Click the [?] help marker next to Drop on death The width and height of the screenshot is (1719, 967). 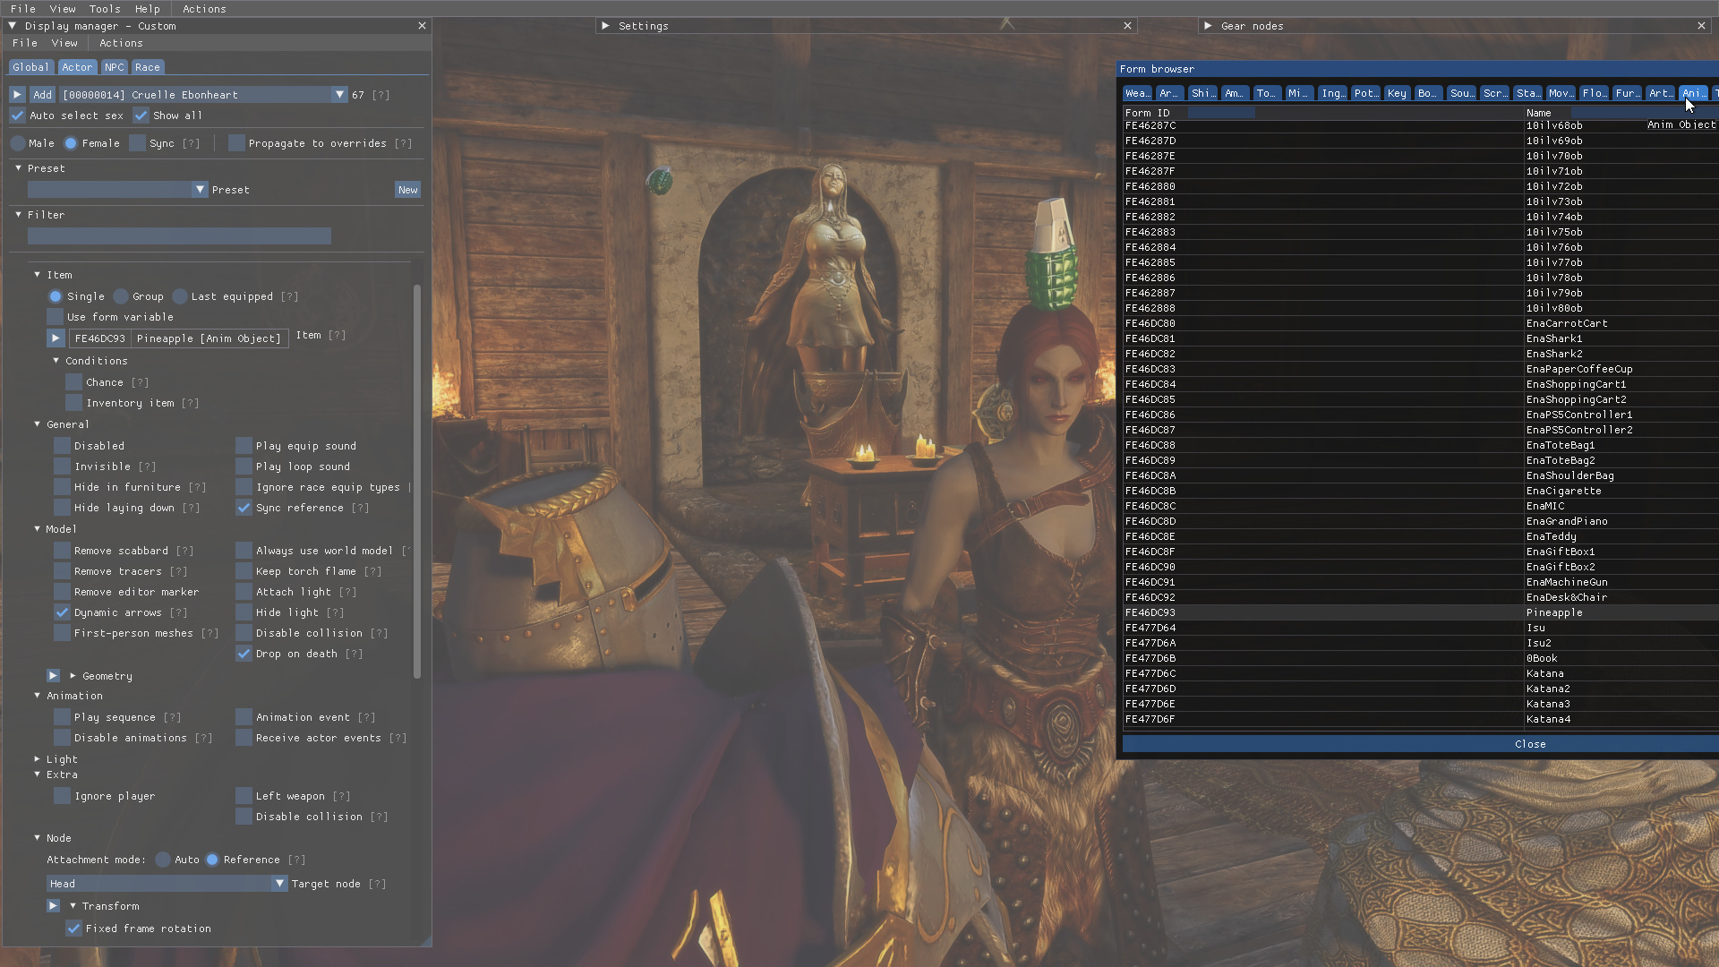pos(355,654)
